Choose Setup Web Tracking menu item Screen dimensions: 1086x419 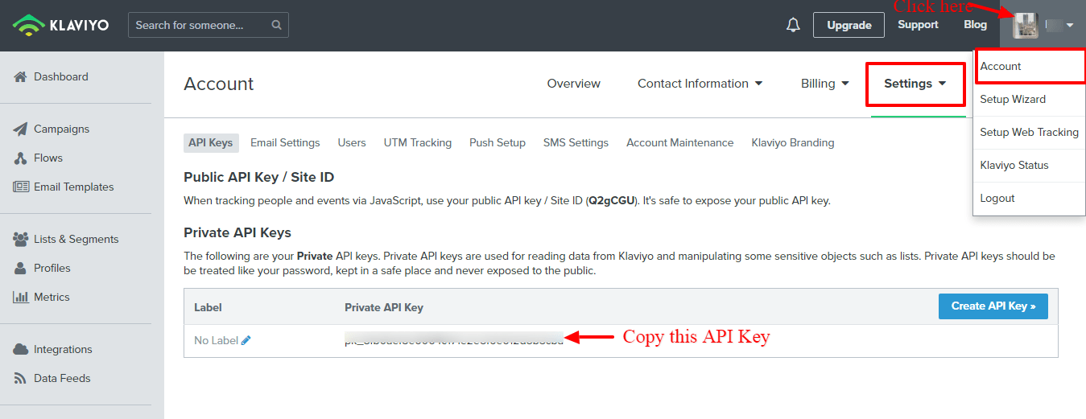pyautogui.click(x=1029, y=132)
